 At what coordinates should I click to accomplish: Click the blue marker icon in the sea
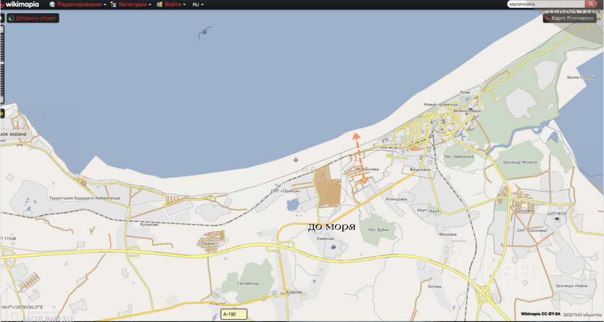tap(204, 32)
